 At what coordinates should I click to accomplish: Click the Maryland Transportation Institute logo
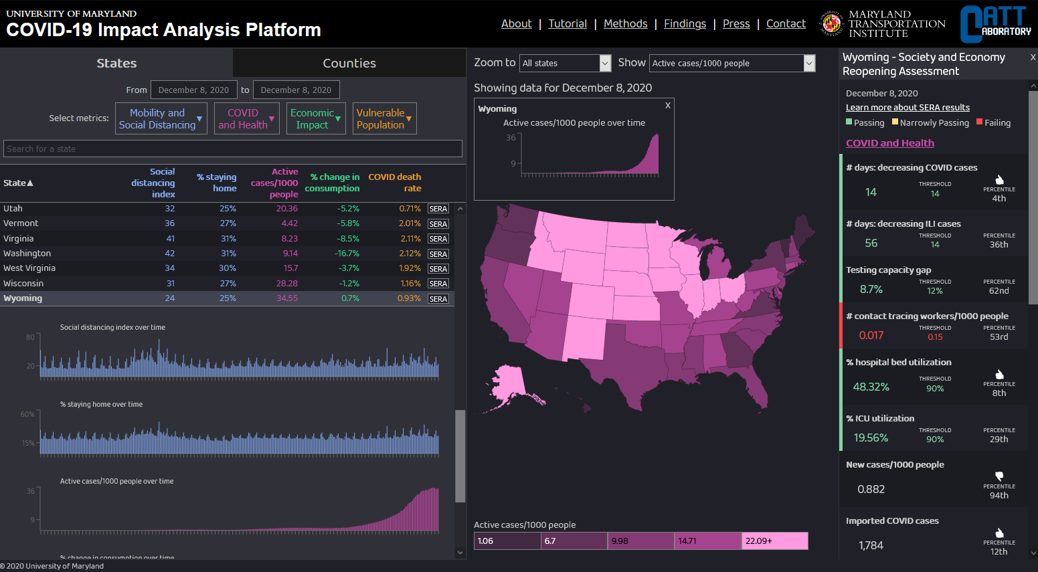[x=897, y=23]
